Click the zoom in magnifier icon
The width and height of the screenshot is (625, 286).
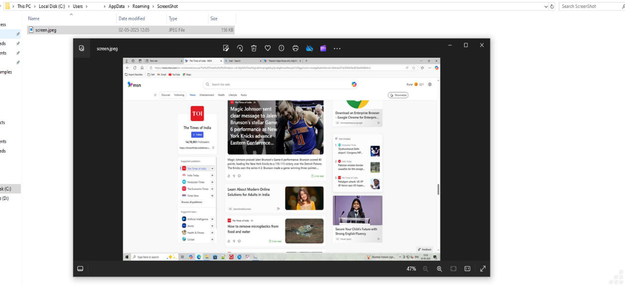pyautogui.click(x=439, y=269)
